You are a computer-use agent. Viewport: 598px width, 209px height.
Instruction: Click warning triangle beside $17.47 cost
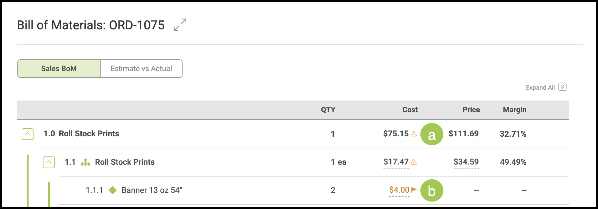pos(414,162)
